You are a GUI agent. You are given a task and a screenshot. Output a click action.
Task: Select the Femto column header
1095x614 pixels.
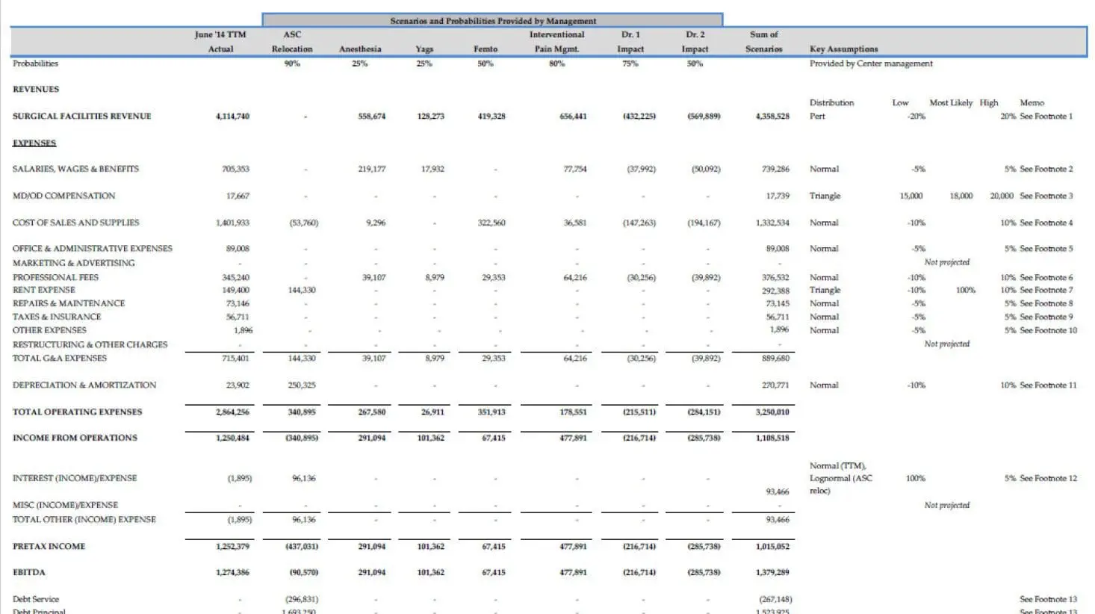(x=485, y=49)
